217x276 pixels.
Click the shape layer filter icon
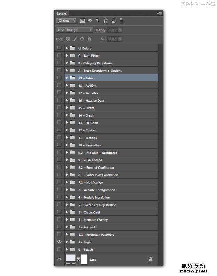point(106,21)
